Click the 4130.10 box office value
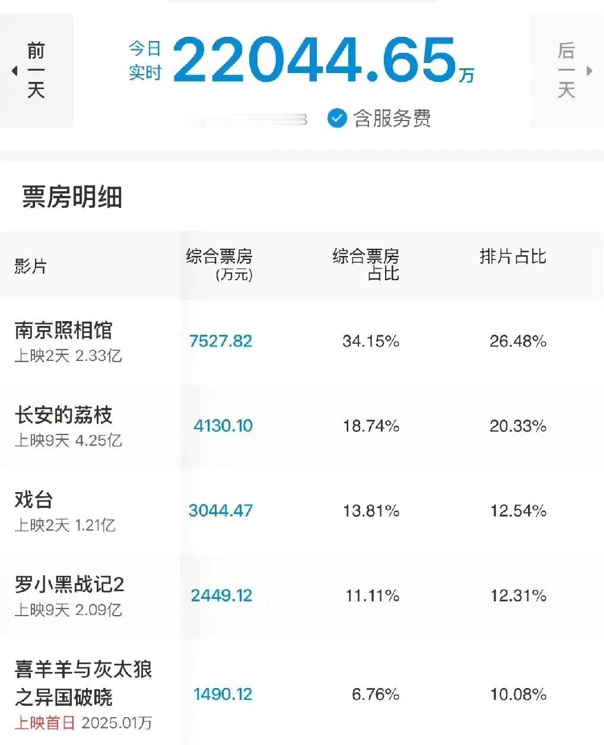The height and width of the screenshot is (745, 604). [223, 426]
